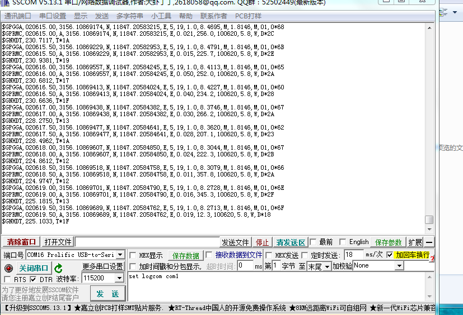The height and width of the screenshot is (315, 463).
Task: Open the 联系作者 menu
Action: [x=214, y=16]
